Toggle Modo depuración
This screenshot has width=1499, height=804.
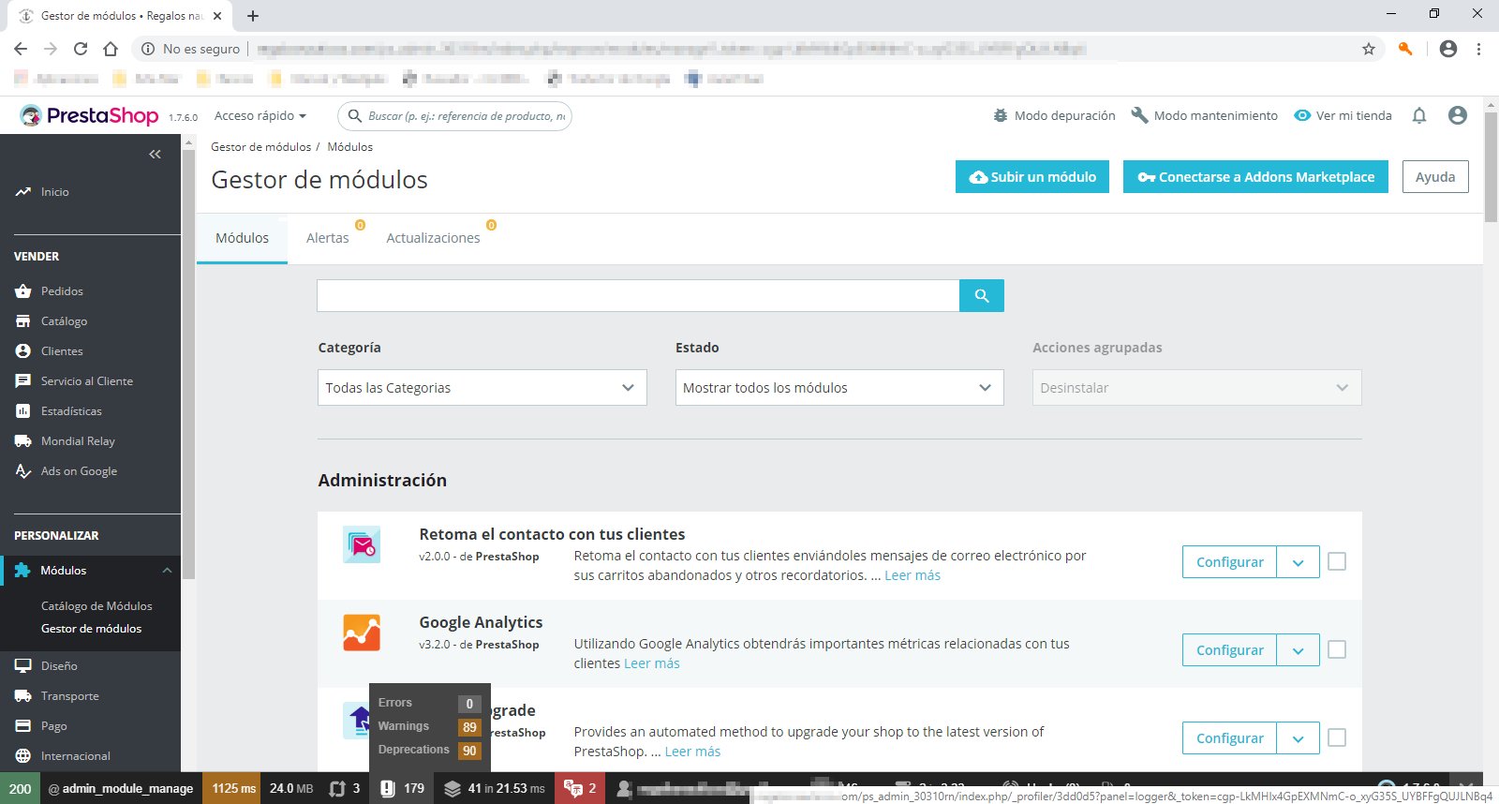click(x=1055, y=115)
